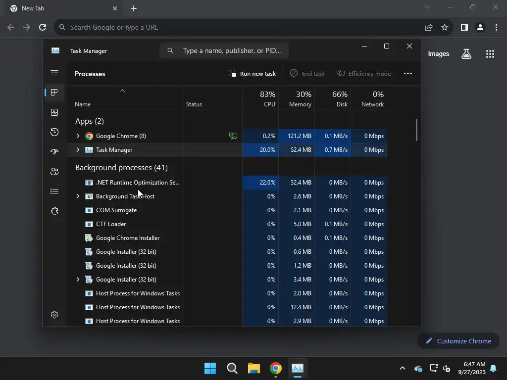Click the Efficiency mode button

click(x=364, y=74)
